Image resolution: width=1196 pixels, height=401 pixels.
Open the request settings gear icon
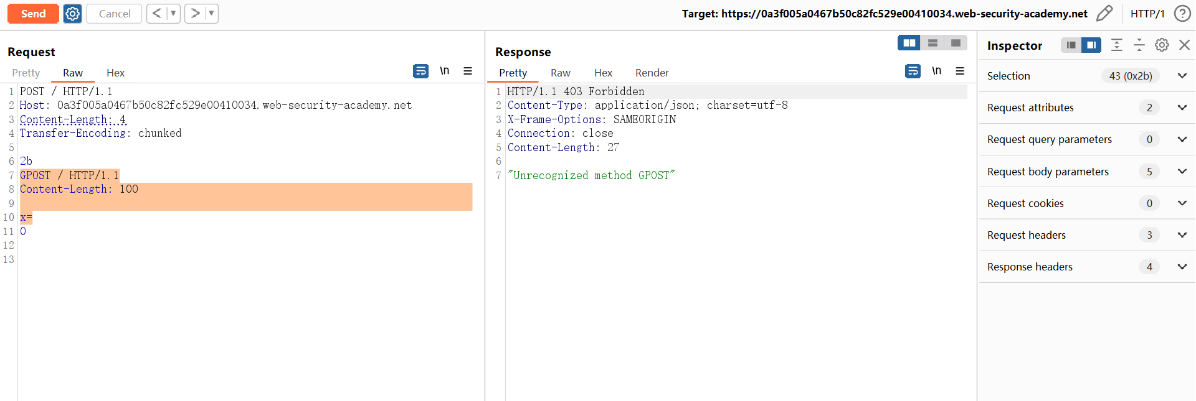tap(73, 14)
